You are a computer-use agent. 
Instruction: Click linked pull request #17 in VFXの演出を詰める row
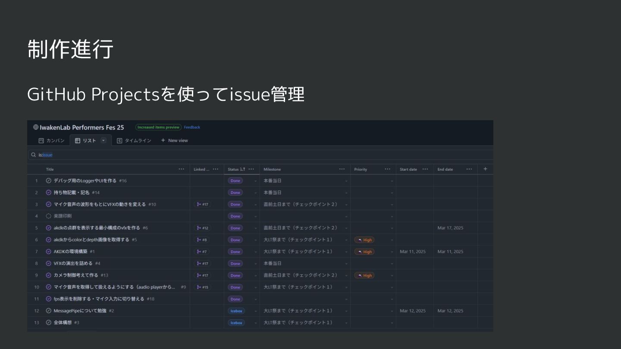(202, 263)
